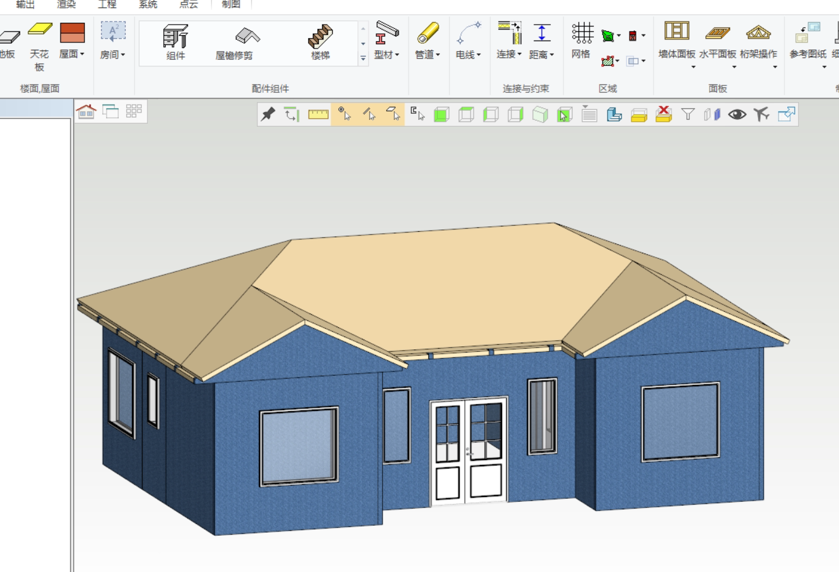Viewport: 839px width, 572px height.
Task: Select the bracket-and-cursor selection tool
Action: pyautogui.click(x=418, y=114)
